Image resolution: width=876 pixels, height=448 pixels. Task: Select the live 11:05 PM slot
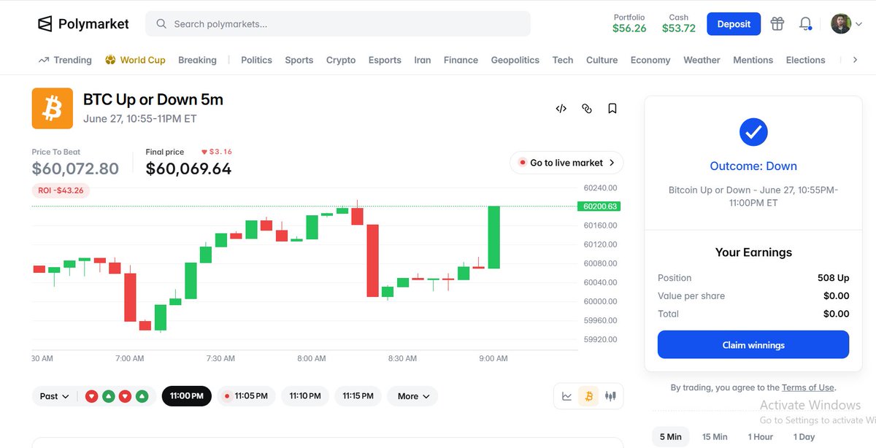[x=246, y=396]
